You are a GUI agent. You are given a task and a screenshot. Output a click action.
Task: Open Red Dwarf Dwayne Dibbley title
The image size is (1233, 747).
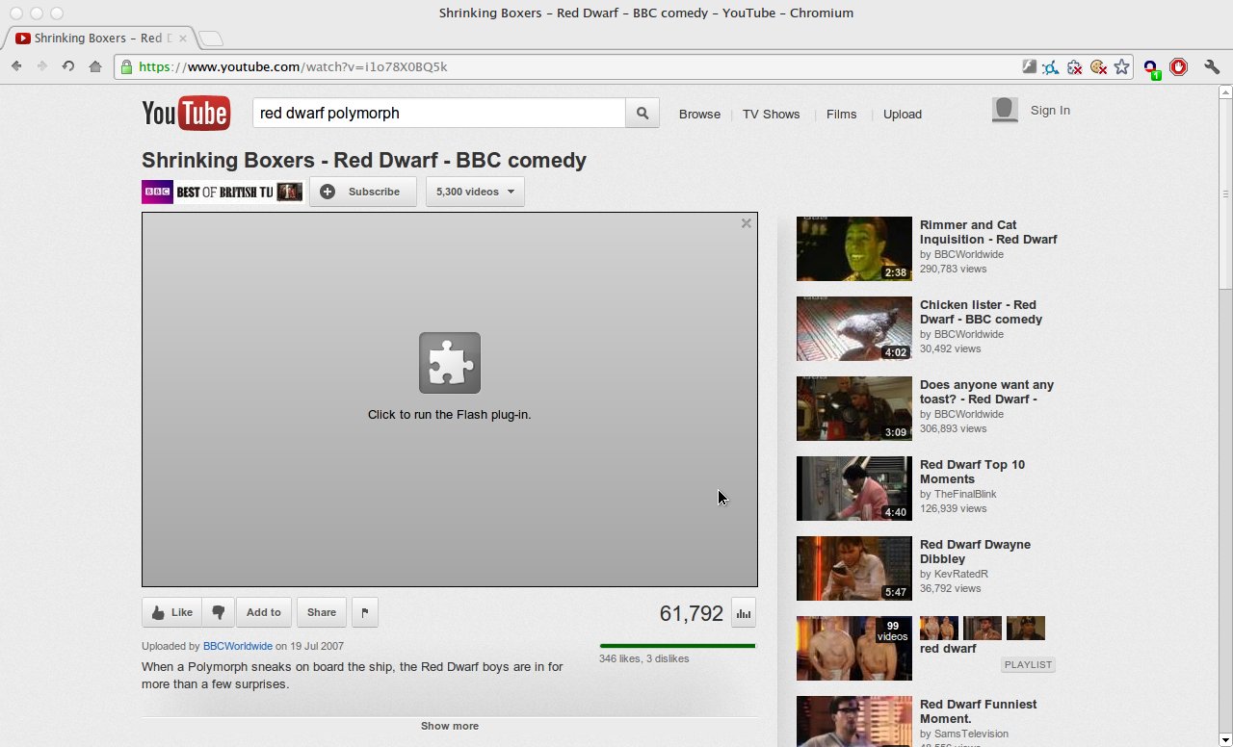(975, 552)
